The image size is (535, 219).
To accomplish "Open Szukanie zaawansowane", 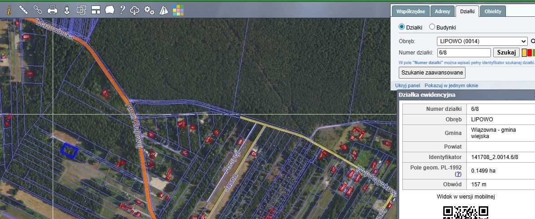I will 432,73.
